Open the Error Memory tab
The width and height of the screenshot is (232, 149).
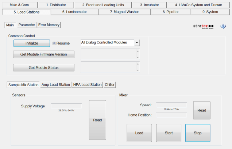(x=49, y=25)
